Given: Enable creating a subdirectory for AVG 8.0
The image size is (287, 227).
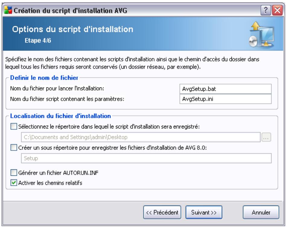Looking at the screenshot, I should click(x=14, y=147).
